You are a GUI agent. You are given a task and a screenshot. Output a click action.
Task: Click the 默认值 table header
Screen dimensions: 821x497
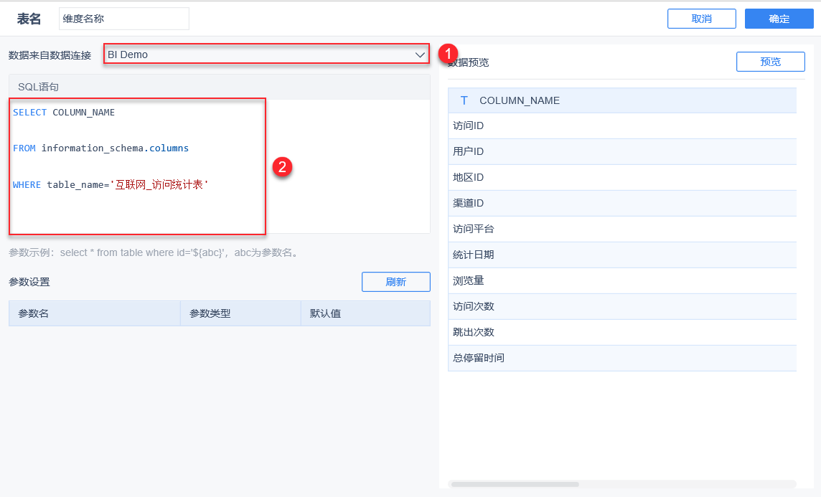coord(365,313)
